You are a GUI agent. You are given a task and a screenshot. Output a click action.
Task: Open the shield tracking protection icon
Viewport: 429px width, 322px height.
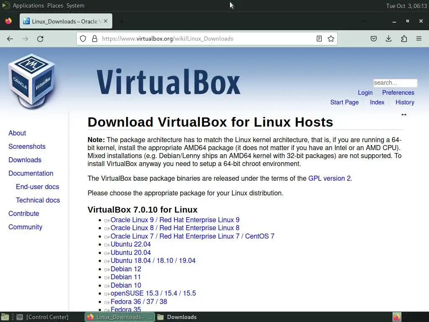pyautogui.click(x=83, y=39)
